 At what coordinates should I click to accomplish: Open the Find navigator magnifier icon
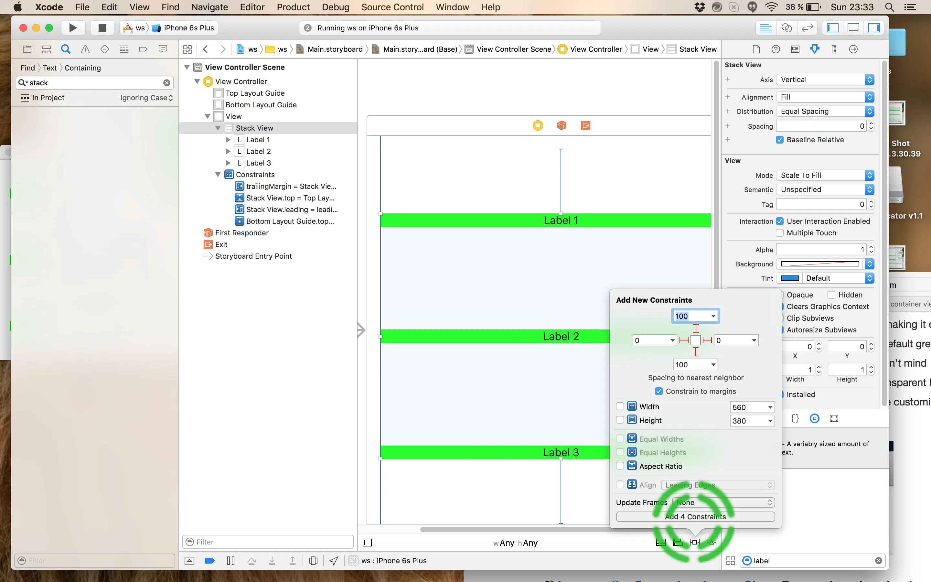(66, 49)
